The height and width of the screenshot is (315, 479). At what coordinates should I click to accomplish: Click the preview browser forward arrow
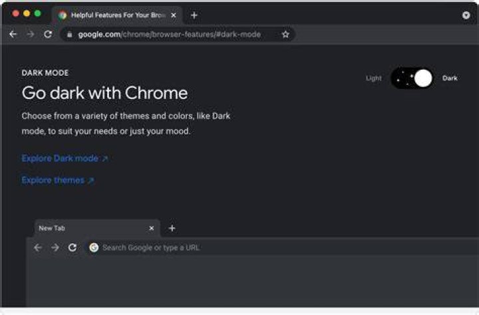pyautogui.click(x=55, y=247)
